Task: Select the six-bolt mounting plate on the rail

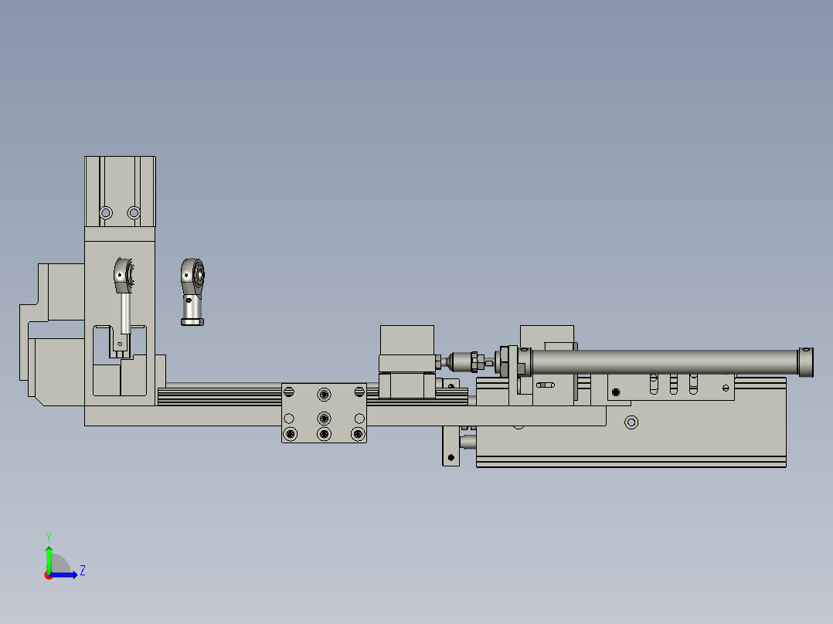Action: click(324, 413)
